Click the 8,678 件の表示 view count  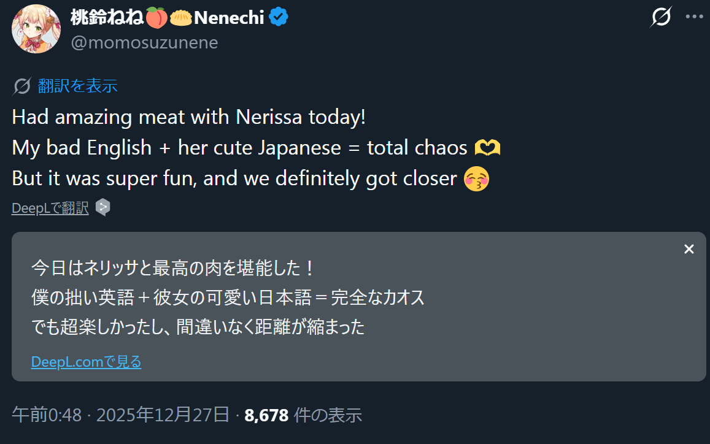click(x=303, y=415)
